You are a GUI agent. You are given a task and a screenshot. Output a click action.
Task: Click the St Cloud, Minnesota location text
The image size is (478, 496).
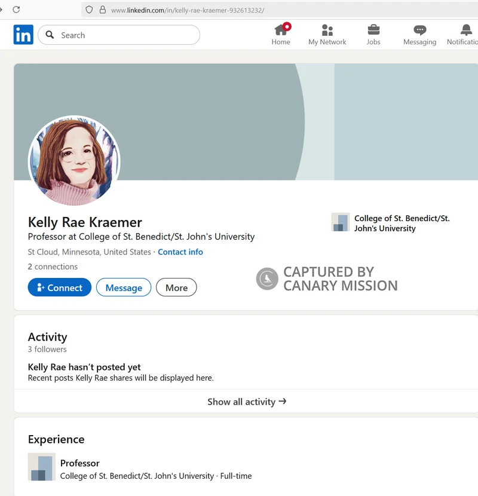(89, 252)
